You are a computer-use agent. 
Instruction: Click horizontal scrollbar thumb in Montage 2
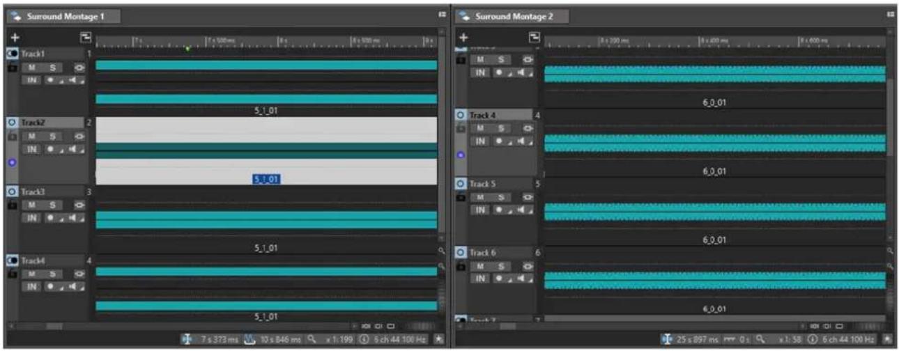(x=508, y=325)
